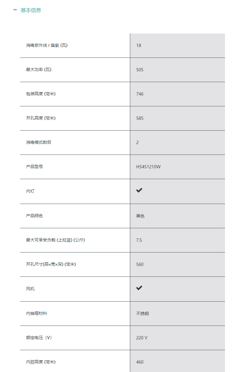Screen dimensions: 237x372
Task: Select the 内腔高度 (毫米) label
Action: point(41,362)
